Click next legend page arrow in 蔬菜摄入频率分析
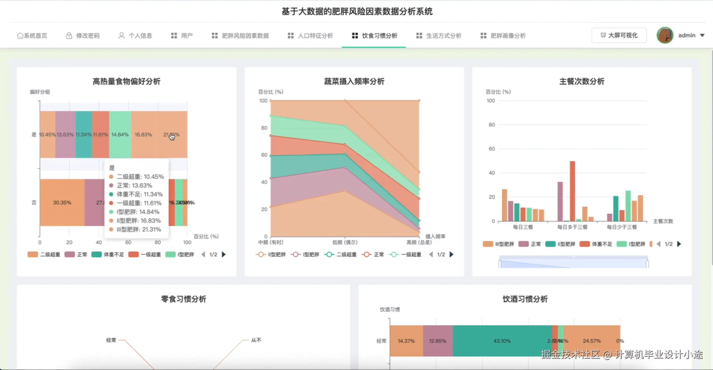 (451, 254)
